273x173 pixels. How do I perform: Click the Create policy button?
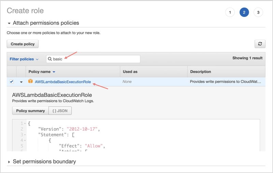point(23,44)
